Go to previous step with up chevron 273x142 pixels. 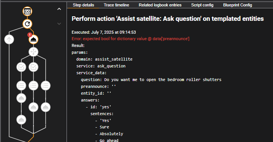tap(59, 9)
